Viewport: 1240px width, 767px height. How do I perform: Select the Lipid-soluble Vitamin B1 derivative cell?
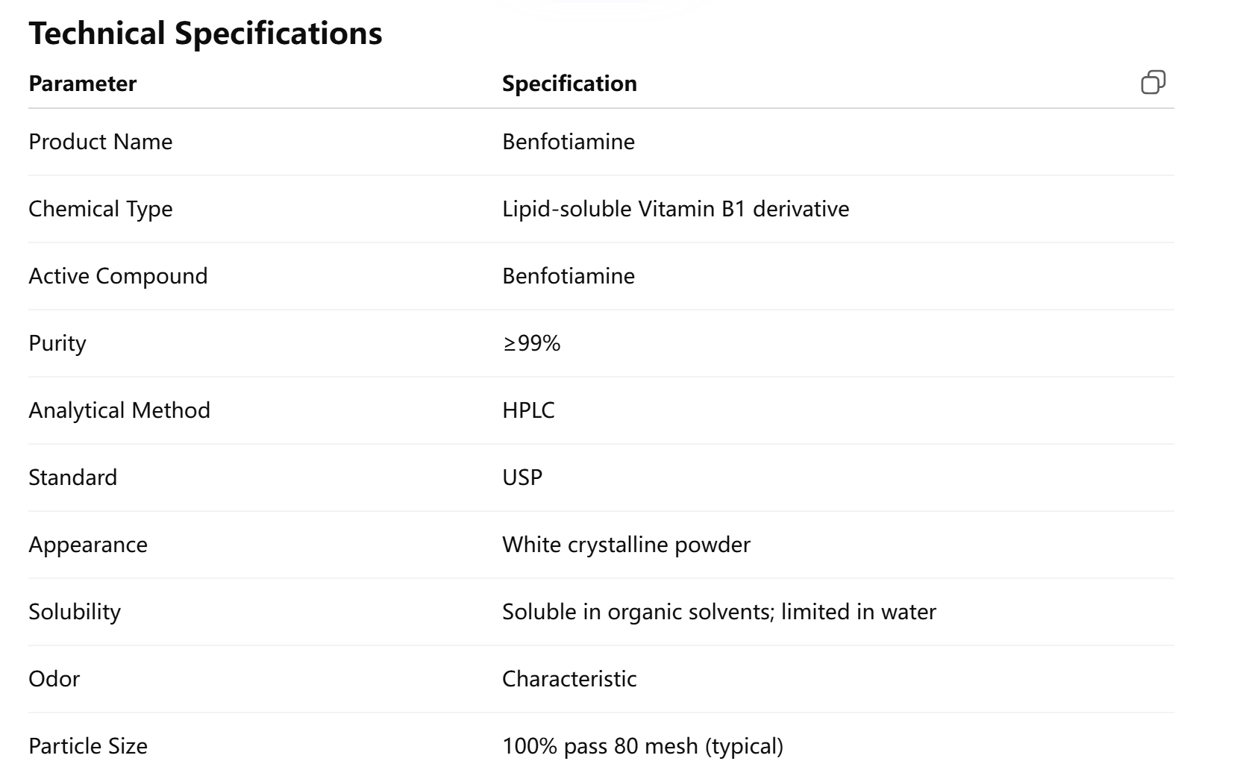(x=675, y=208)
